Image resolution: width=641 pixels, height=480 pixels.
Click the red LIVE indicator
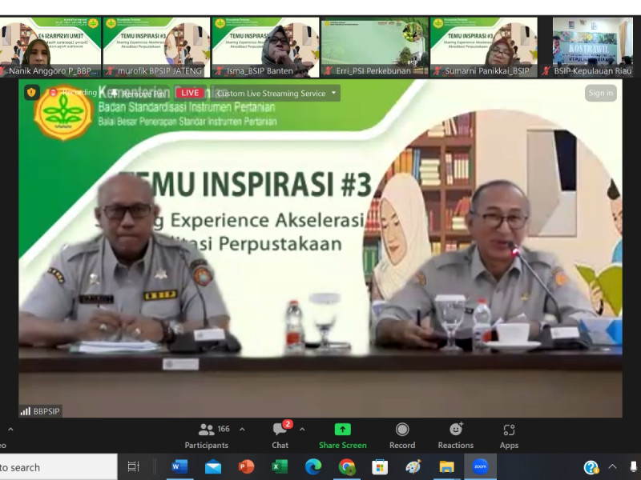[x=191, y=93]
